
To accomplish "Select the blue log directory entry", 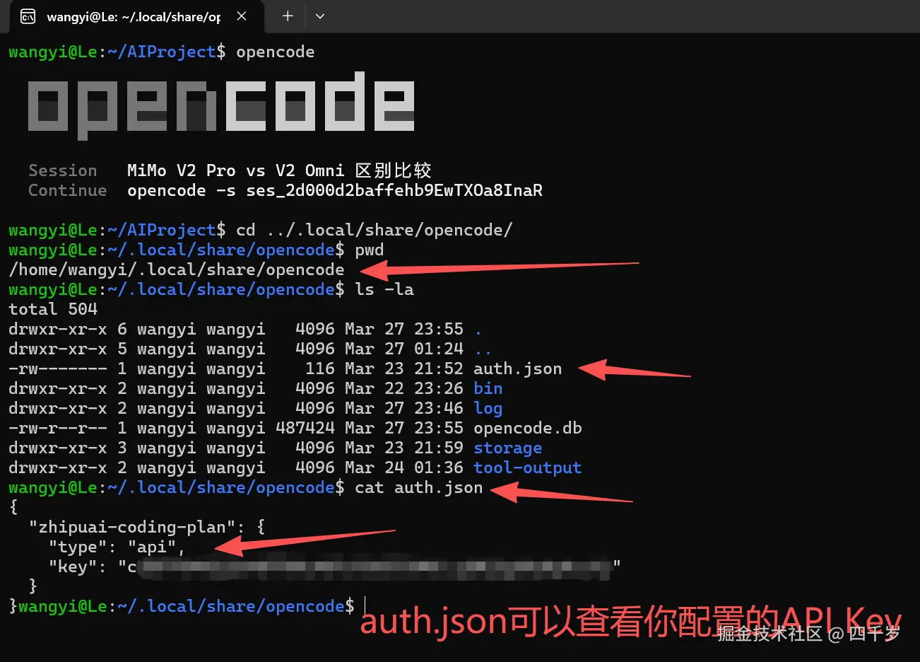I will pos(490,408).
